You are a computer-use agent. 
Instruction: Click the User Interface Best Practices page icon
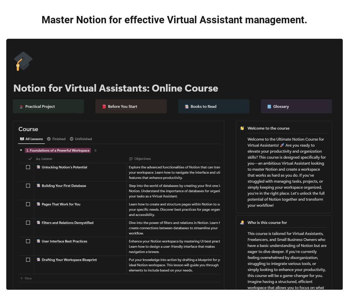pos(39,241)
